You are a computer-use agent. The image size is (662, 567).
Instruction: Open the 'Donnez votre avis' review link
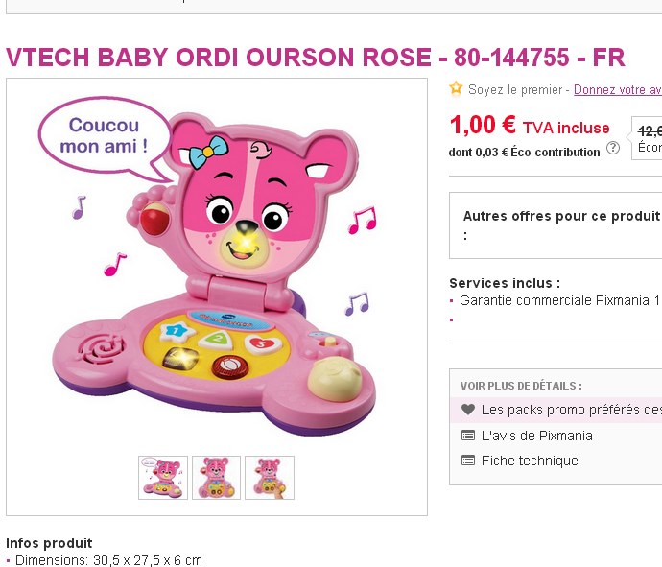[x=617, y=90]
